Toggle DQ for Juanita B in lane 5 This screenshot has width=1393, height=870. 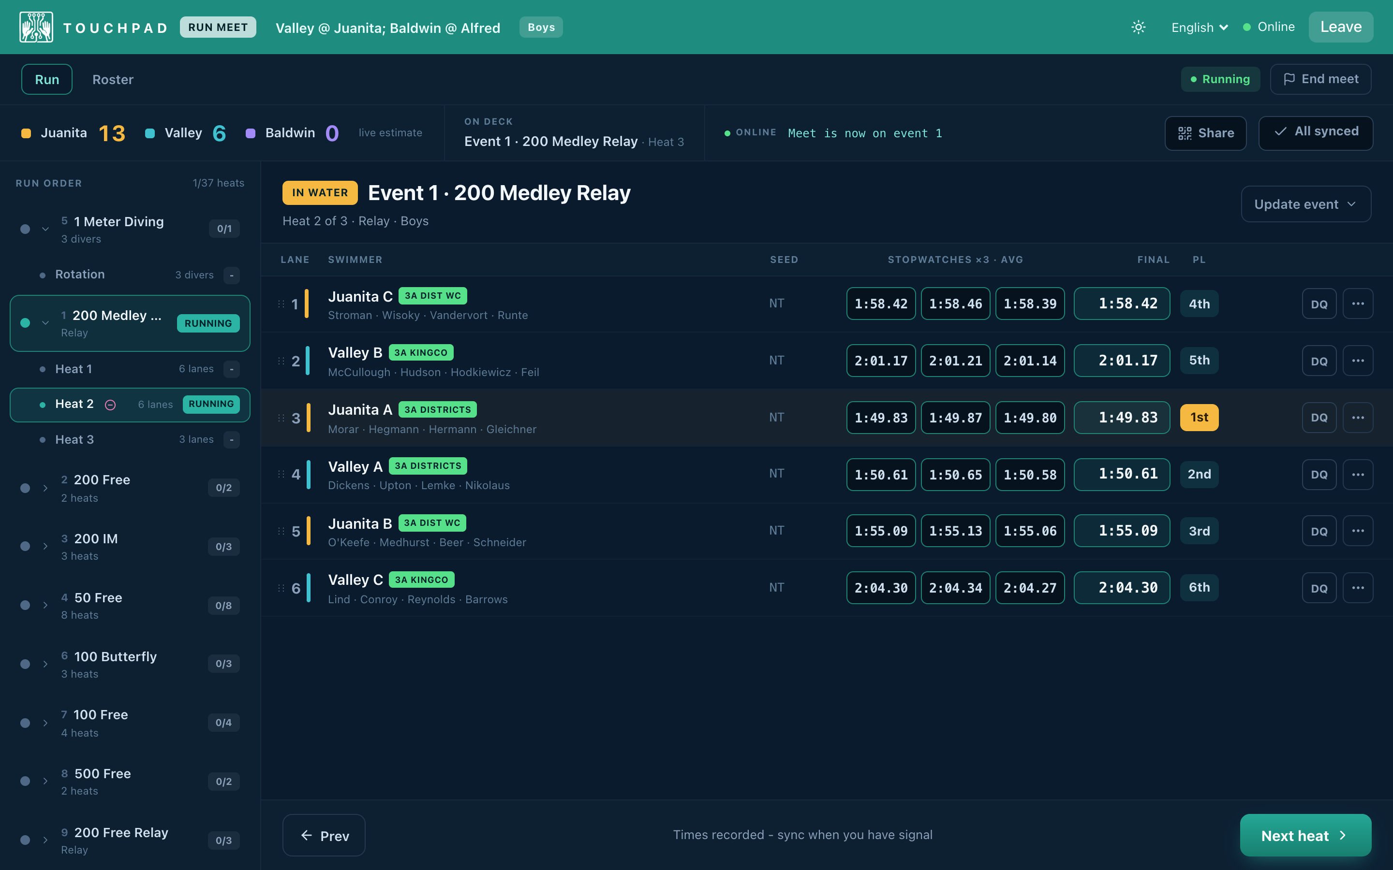click(1319, 531)
